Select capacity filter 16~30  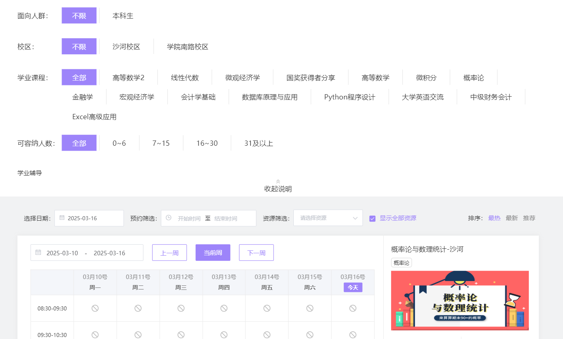(x=207, y=143)
